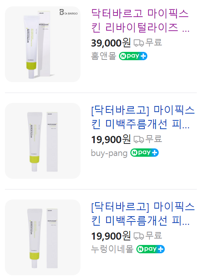Click the Npay plus badge next to 홈앤몰
This screenshot has height=276, width=204.
(133, 56)
